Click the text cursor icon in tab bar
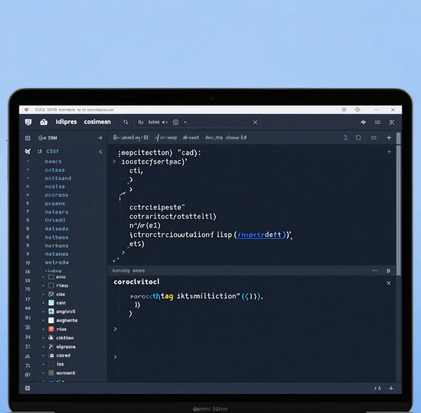This screenshot has width=421, height=413. 346,138
